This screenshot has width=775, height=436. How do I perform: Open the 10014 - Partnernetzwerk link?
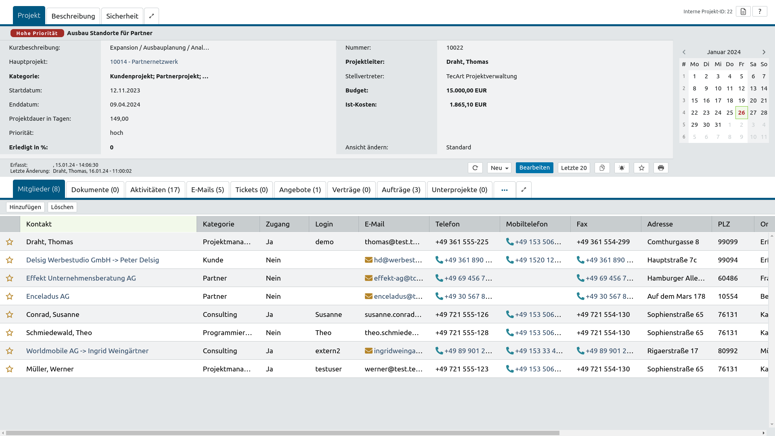click(x=144, y=62)
